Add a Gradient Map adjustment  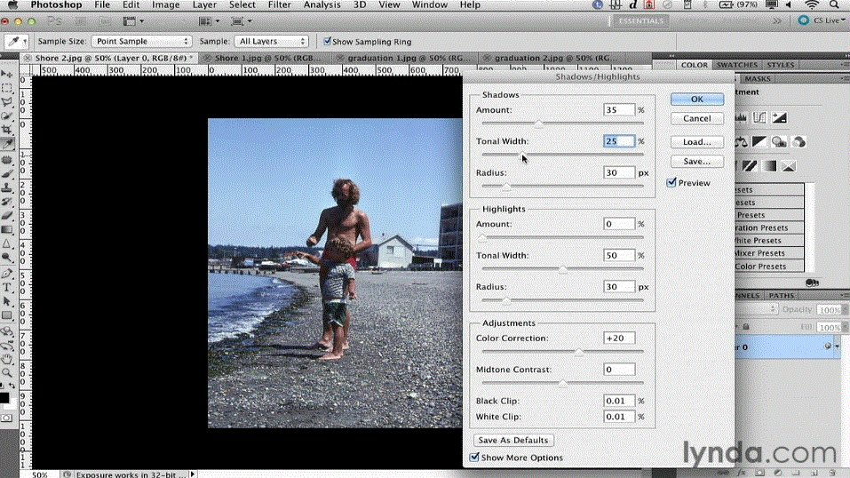point(769,166)
